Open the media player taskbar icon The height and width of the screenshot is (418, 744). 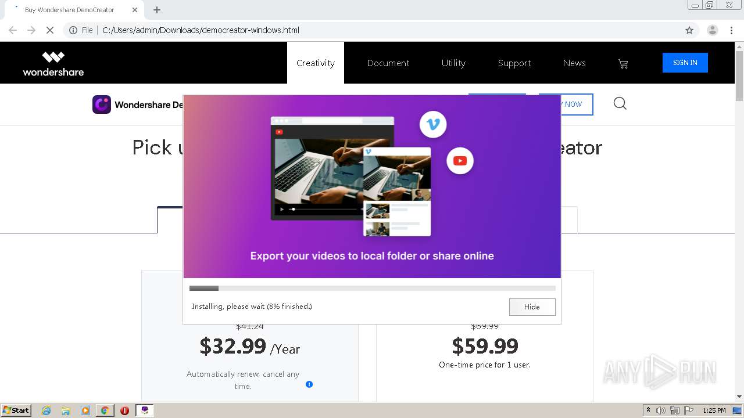coord(85,410)
